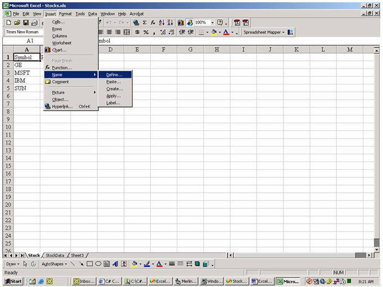Save the workbook with the floppy disk icon

(26, 23)
